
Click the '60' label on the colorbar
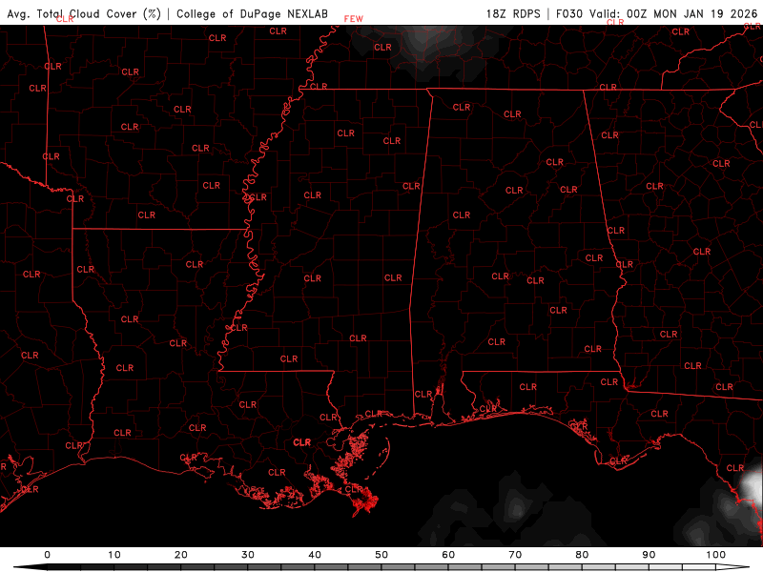point(448,555)
